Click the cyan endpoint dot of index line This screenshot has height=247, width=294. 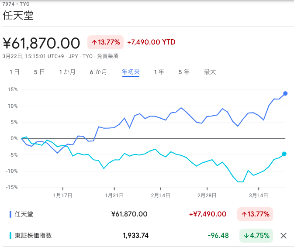tap(284, 154)
